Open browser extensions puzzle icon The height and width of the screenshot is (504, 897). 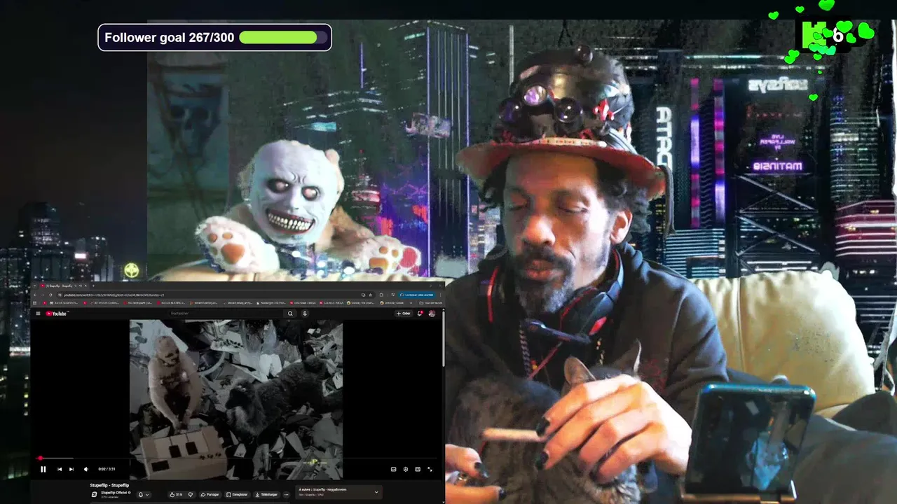coord(381,295)
